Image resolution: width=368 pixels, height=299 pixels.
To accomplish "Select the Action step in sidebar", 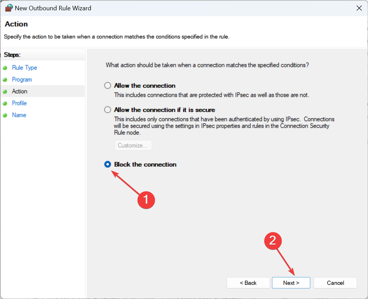I will 20,91.
